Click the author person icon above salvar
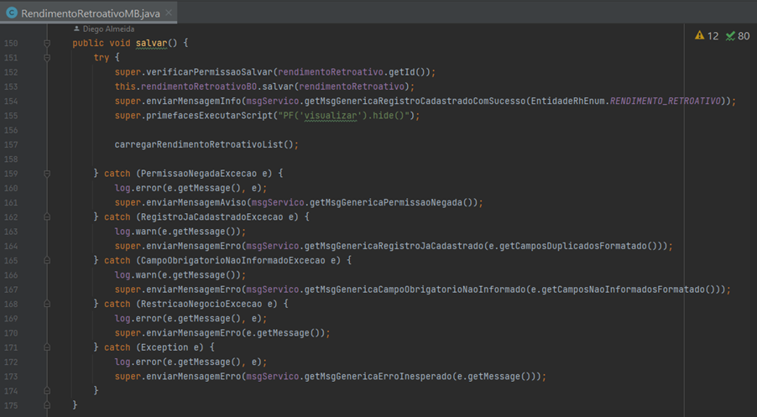Image resolution: width=757 pixels, height=417 pixels. [x=76, y=29]
